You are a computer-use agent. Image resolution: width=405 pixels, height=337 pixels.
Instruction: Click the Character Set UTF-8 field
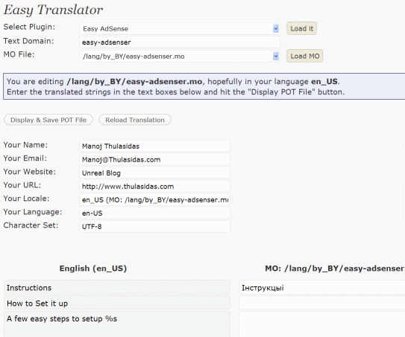[x=154, y=226]
